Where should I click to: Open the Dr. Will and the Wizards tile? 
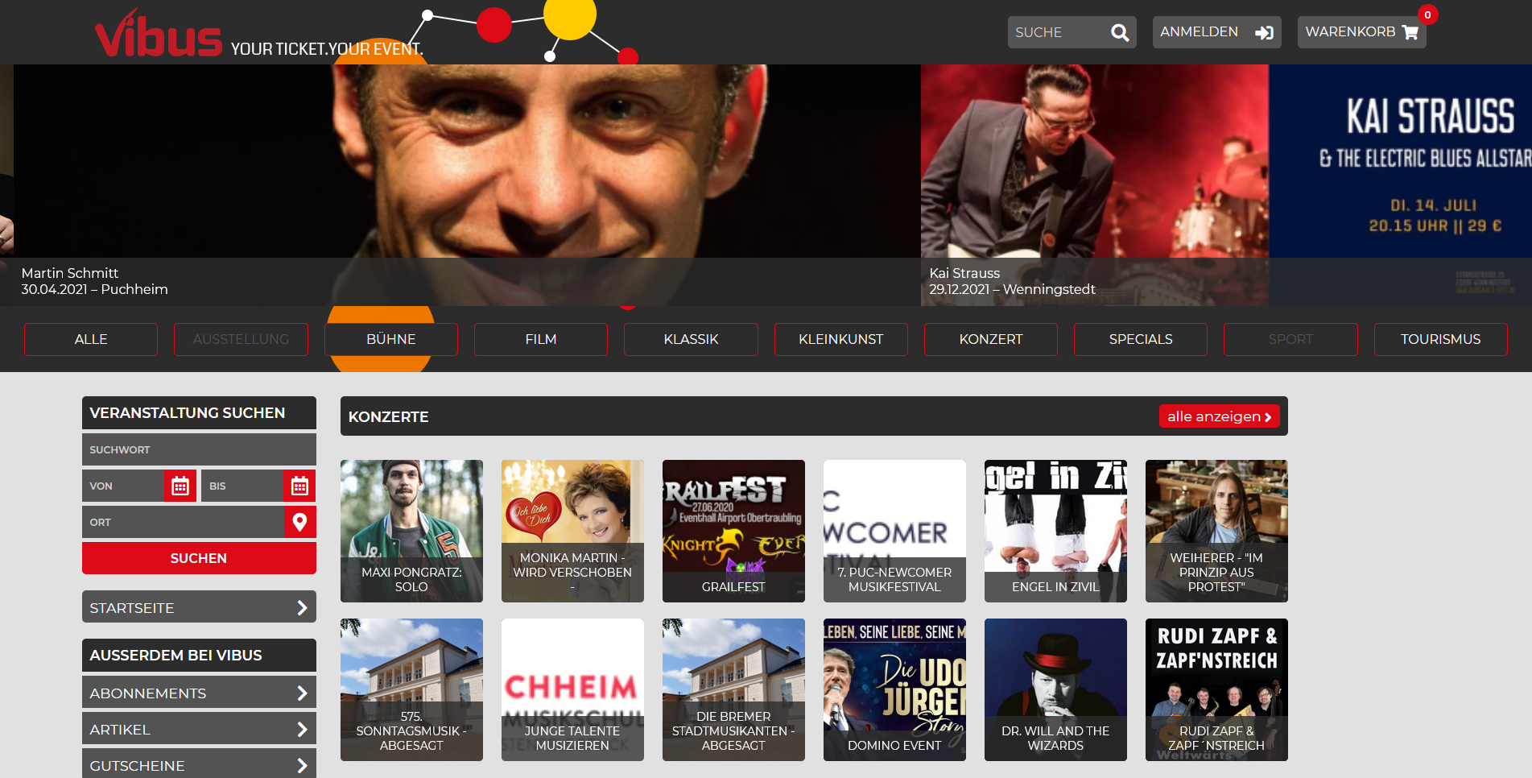pyautogui.click(x=1055, y=689)
